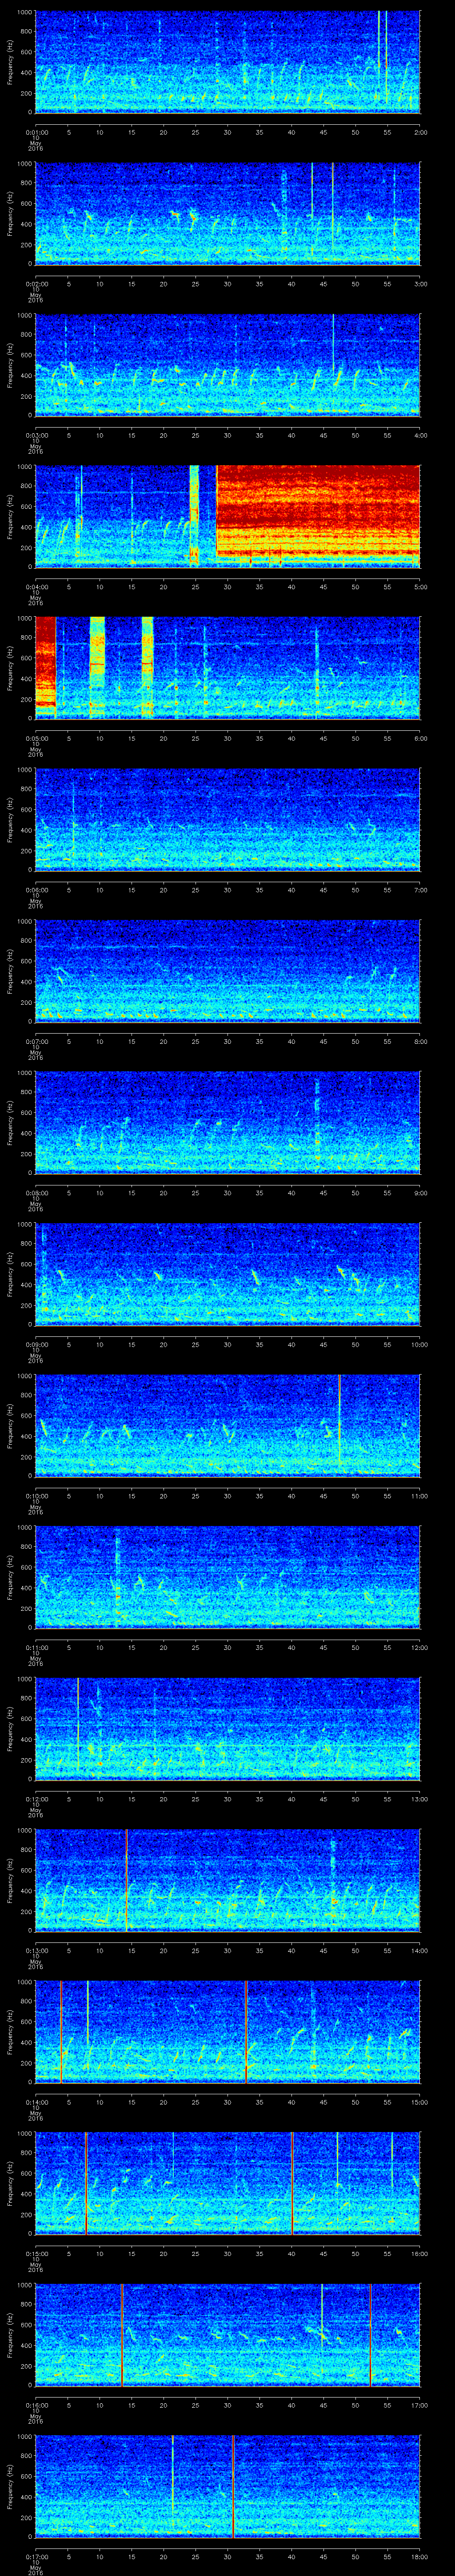Click the '0:01:00' start time label
Image resolution: width=455 pixels, height=2576 pixels.
coord(36,131)
